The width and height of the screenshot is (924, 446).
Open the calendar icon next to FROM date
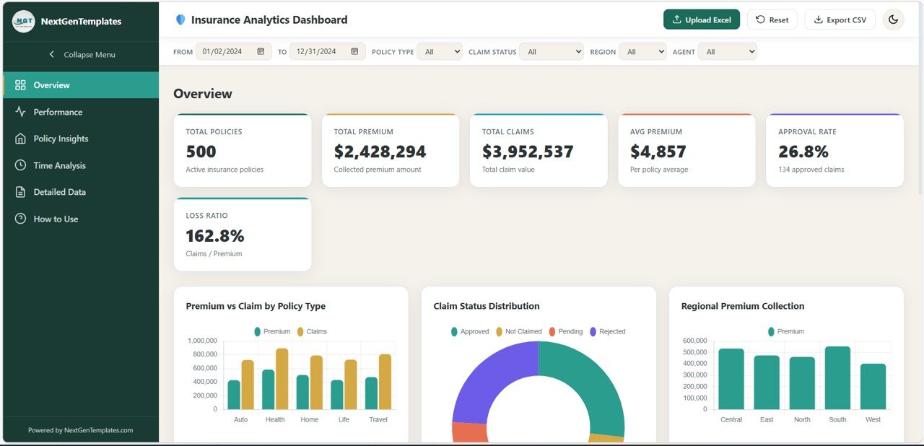point(261,51)
